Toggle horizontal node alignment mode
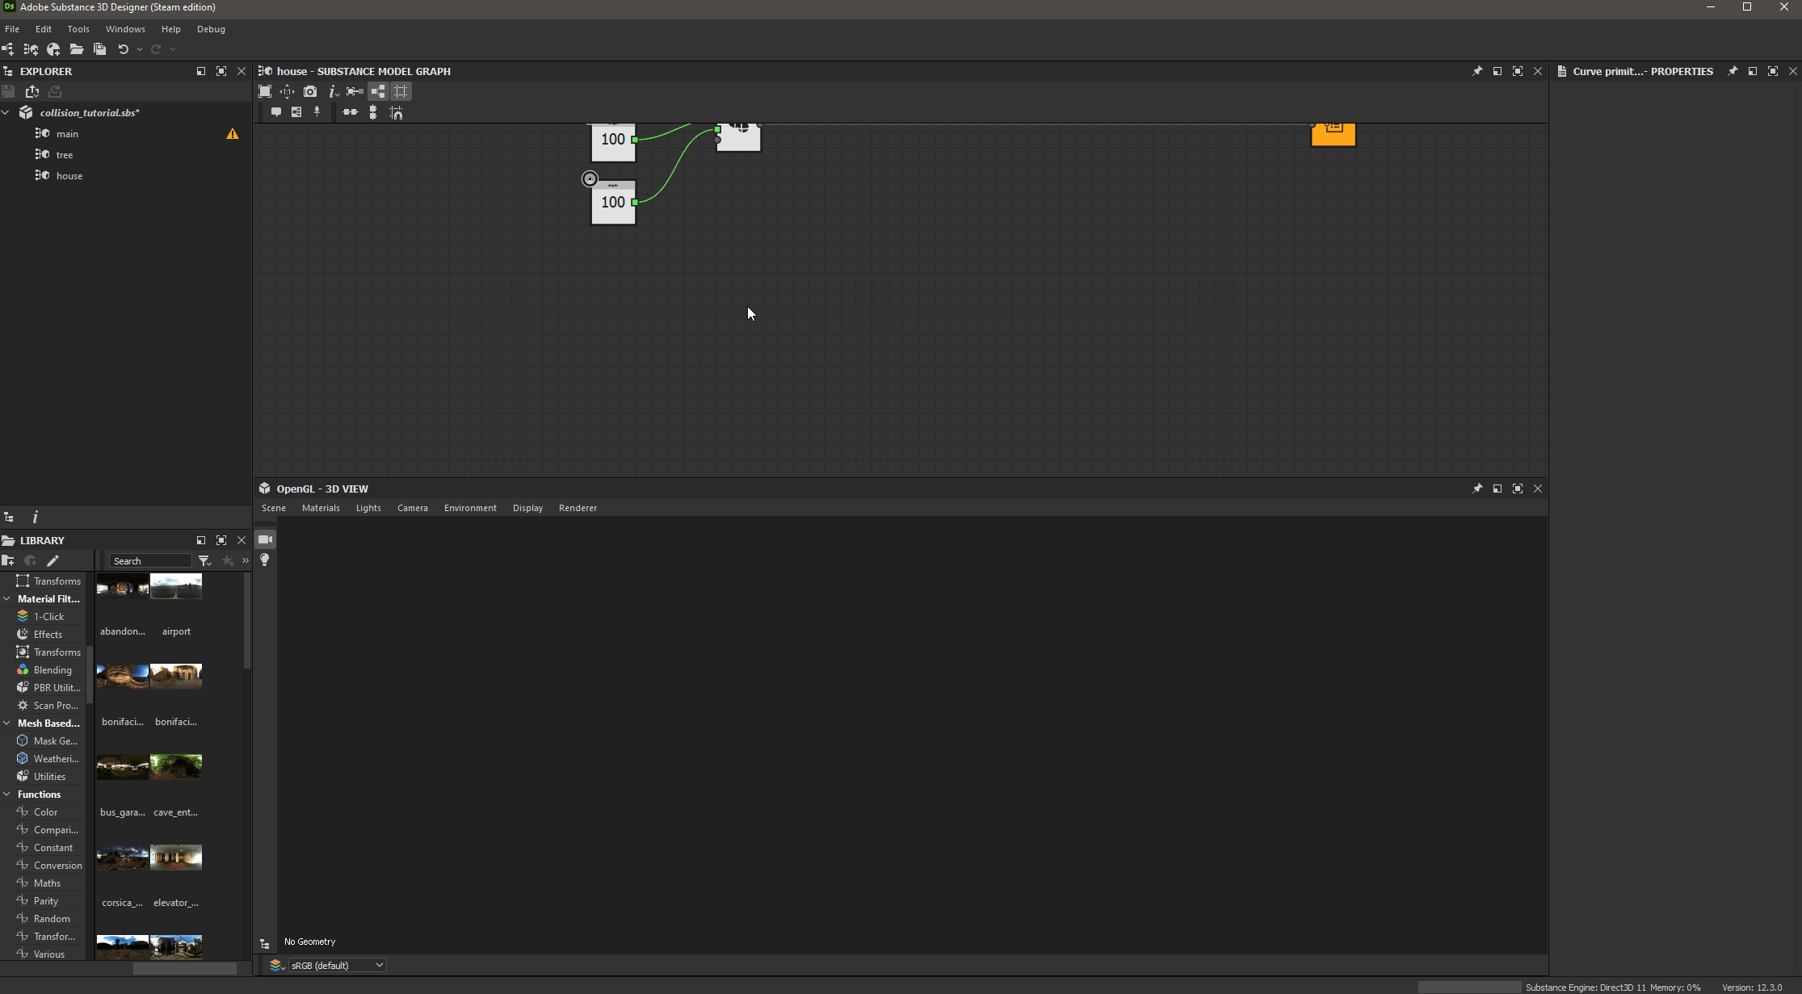The width and height of the screenshot is (1802, 994). [350, 113]
